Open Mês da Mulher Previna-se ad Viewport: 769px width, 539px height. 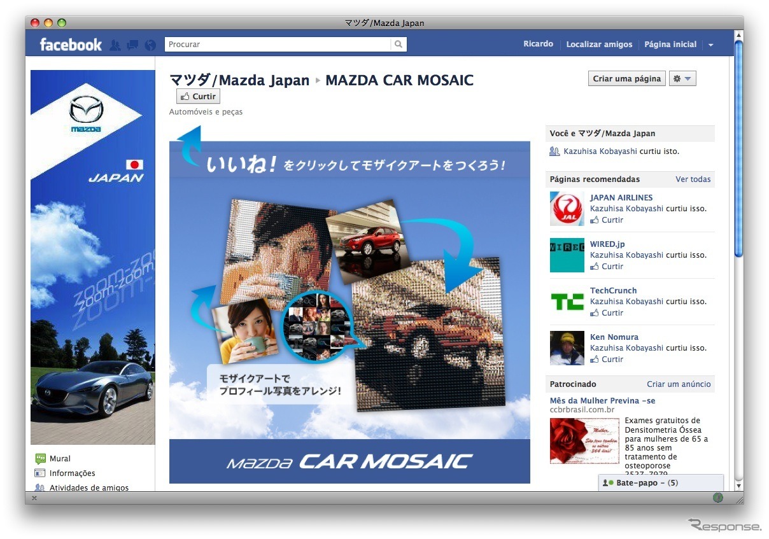point(602,401)
